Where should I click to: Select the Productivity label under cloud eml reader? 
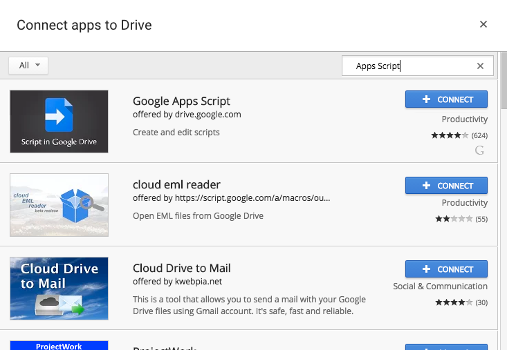(465, 203)
